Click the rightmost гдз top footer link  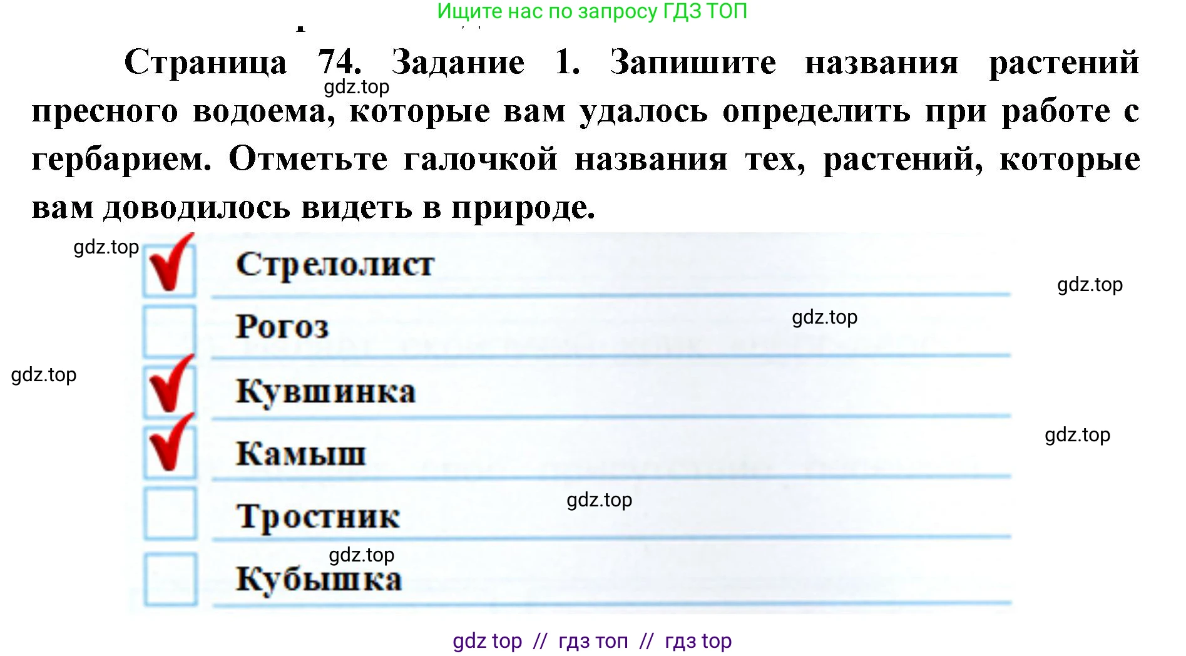pyautogui.click(x=698, y=640)
